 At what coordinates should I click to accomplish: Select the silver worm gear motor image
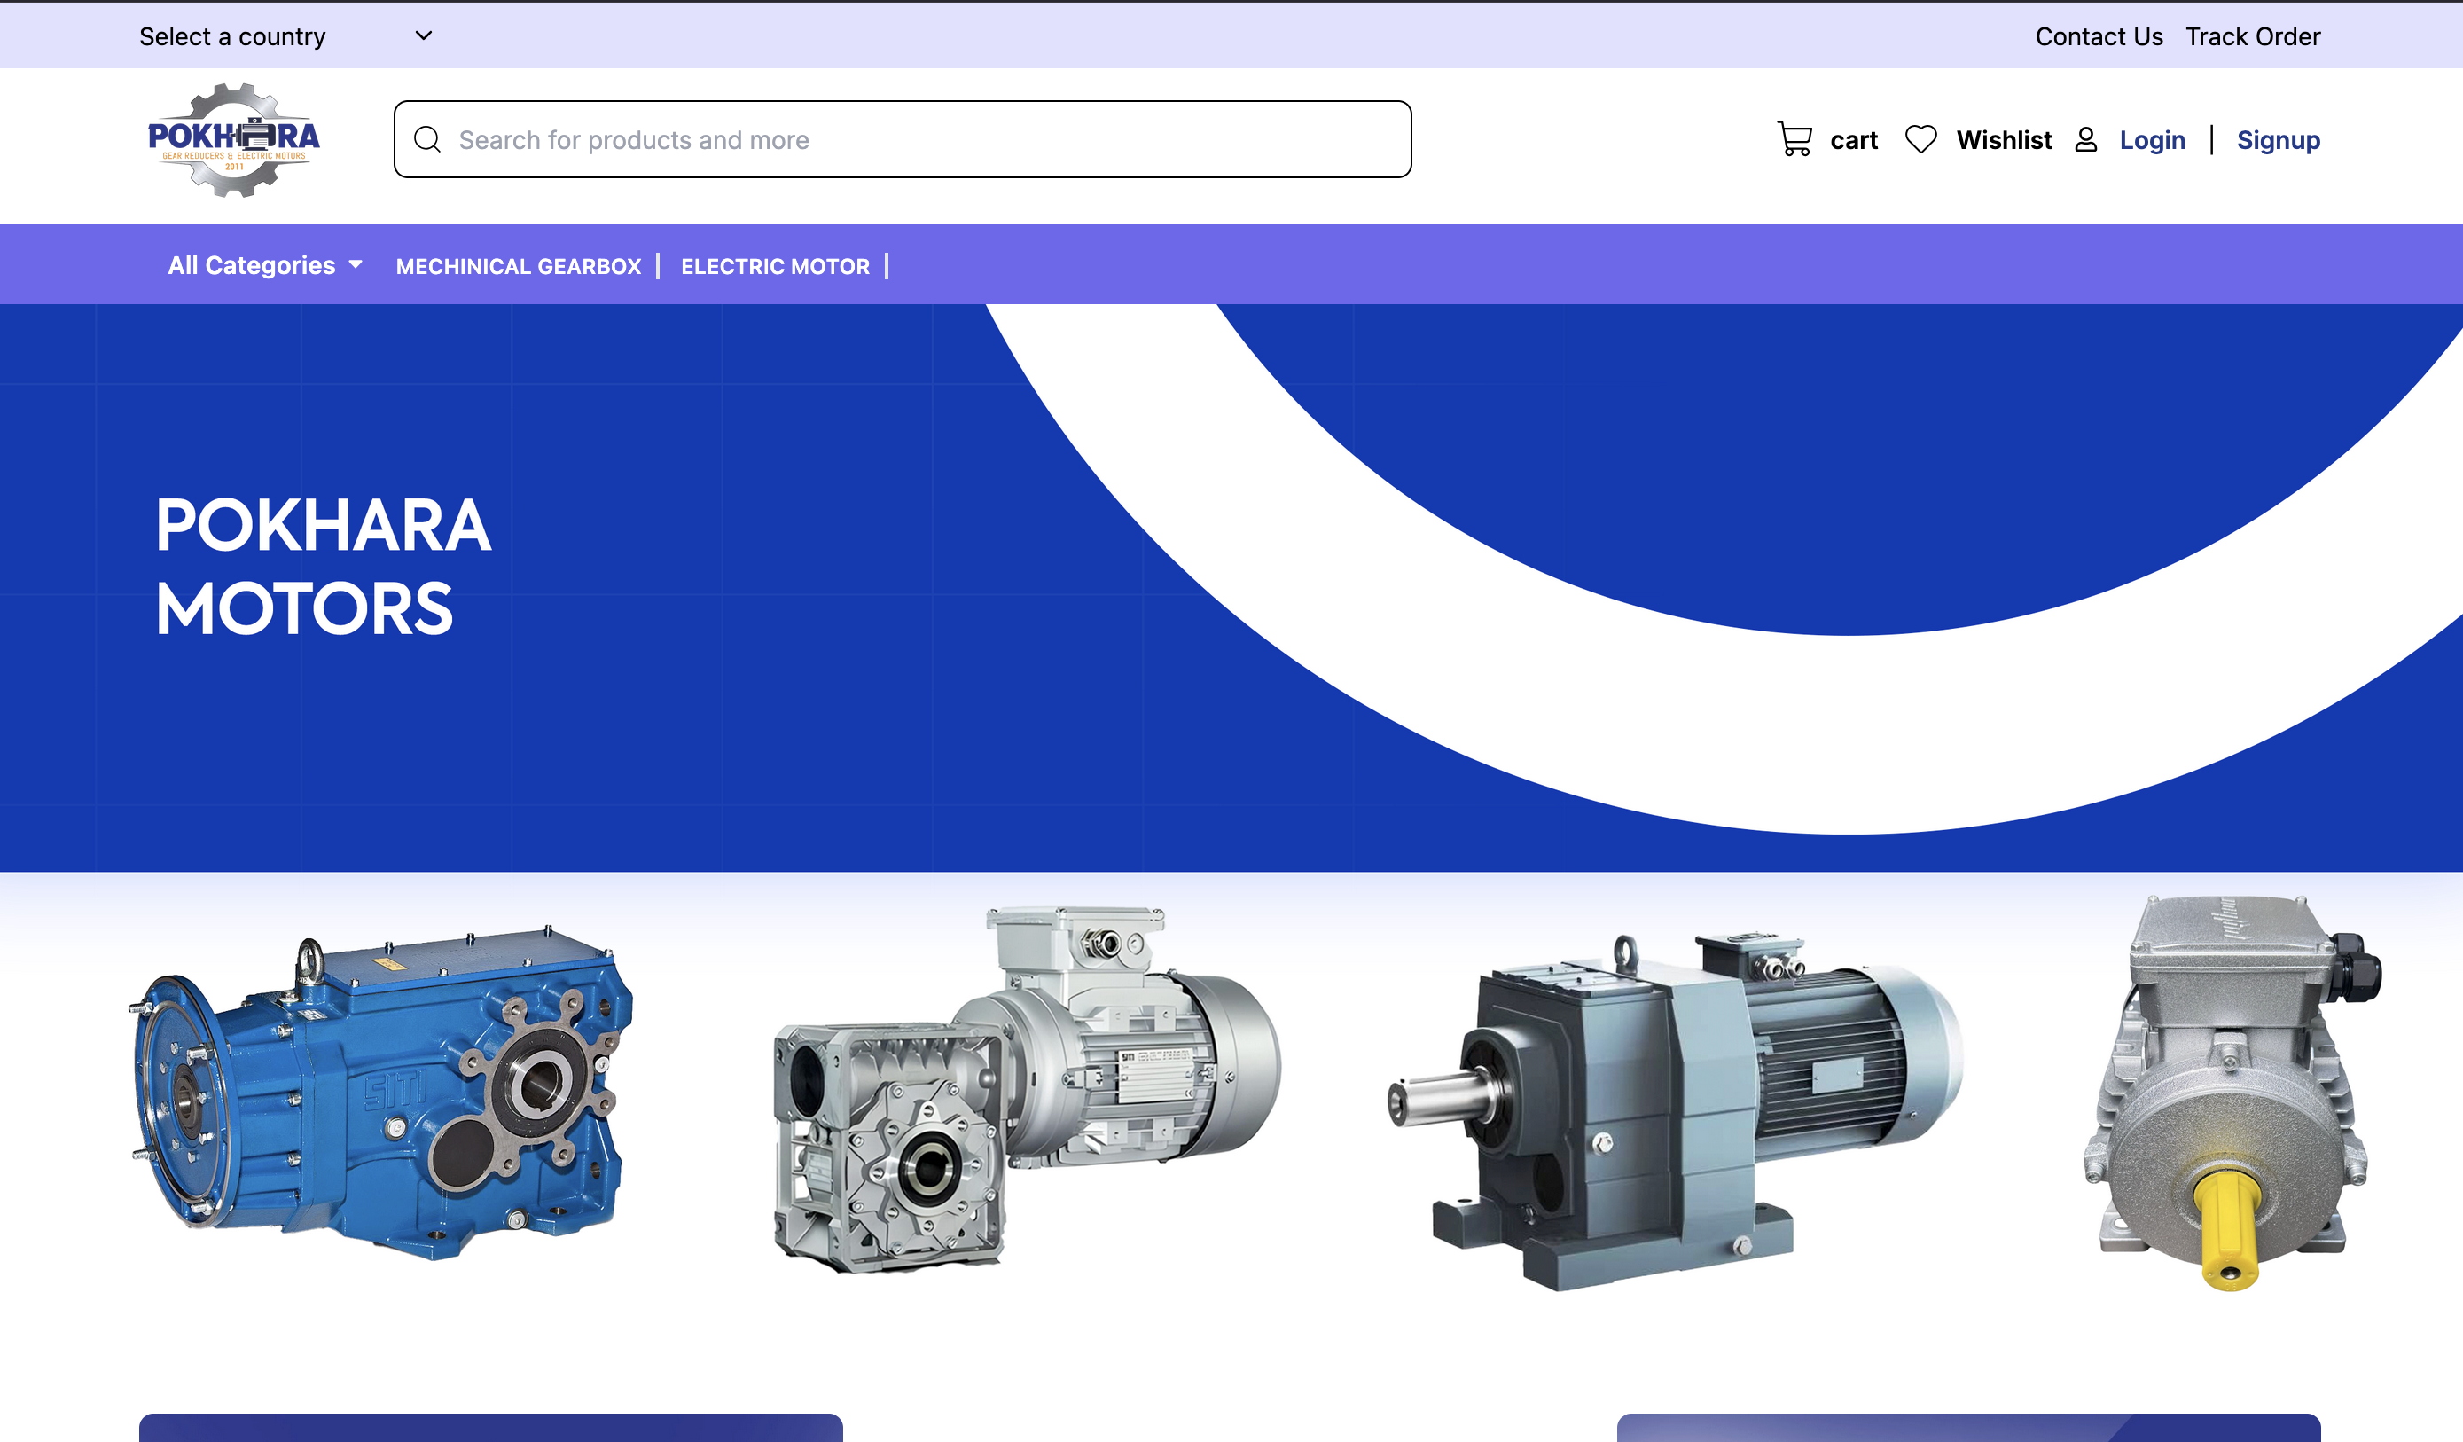point(1027,1090)
